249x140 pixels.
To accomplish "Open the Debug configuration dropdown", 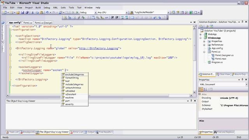I will (x=96, y=12).
